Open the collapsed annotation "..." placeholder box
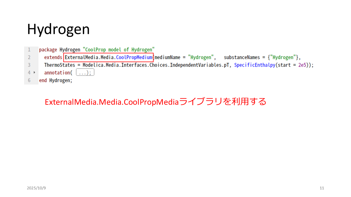This screenshot has width=351, height=197. coord(85,73)
